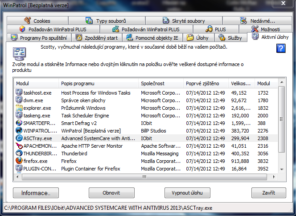Sort by Popis programu column header

(99, 83)
